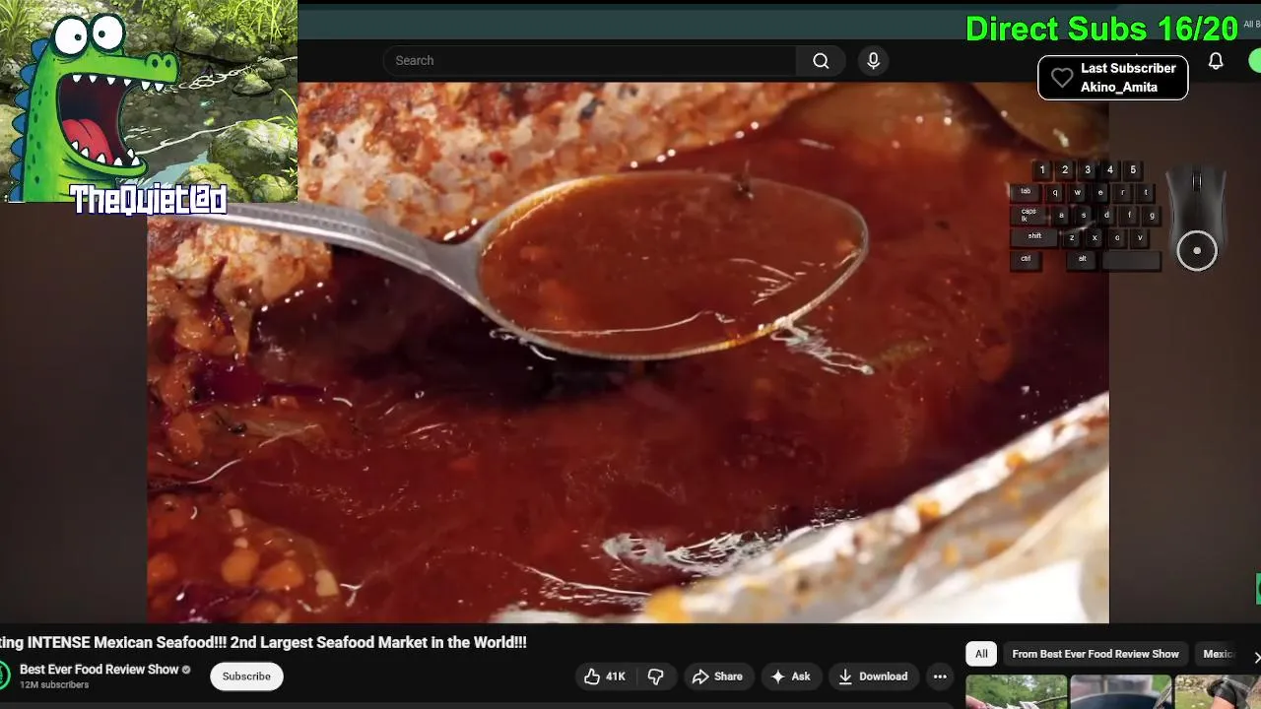Select From Best Ever Food Review Show chip
Viewport: 1261px width, 709px height.
tap(1095, 654)
